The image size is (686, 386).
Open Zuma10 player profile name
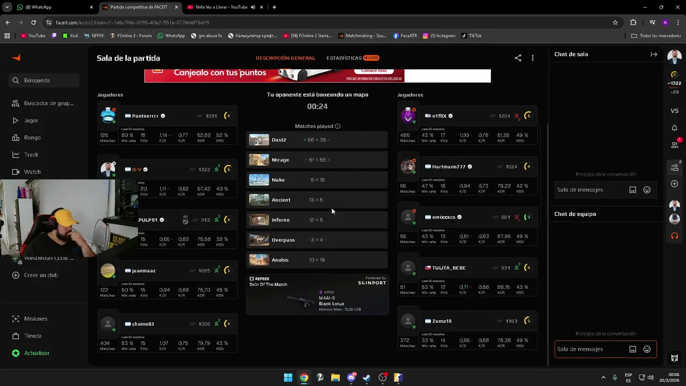442,321
